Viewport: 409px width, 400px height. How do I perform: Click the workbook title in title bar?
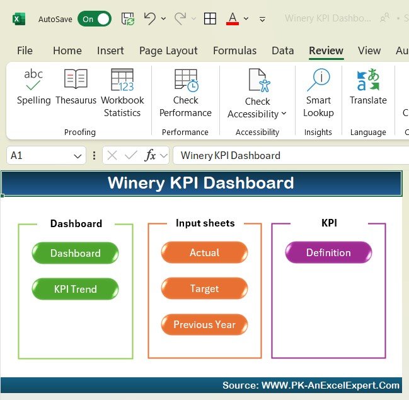click(328, 18)
